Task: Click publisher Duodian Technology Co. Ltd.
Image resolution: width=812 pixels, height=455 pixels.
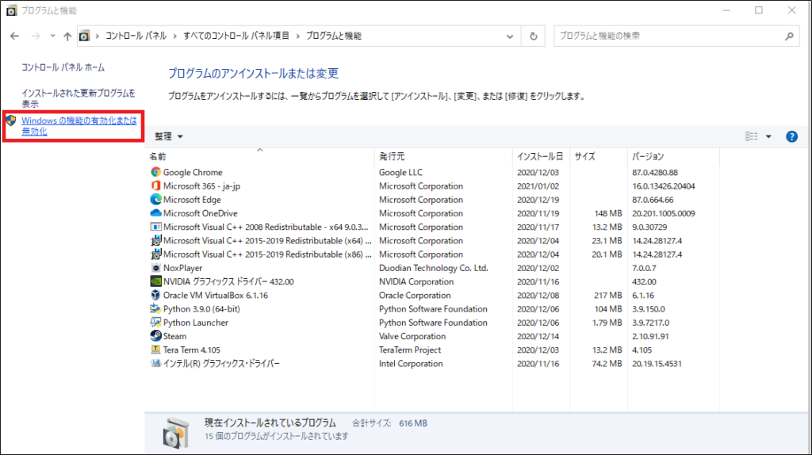Action: [434, 268]
